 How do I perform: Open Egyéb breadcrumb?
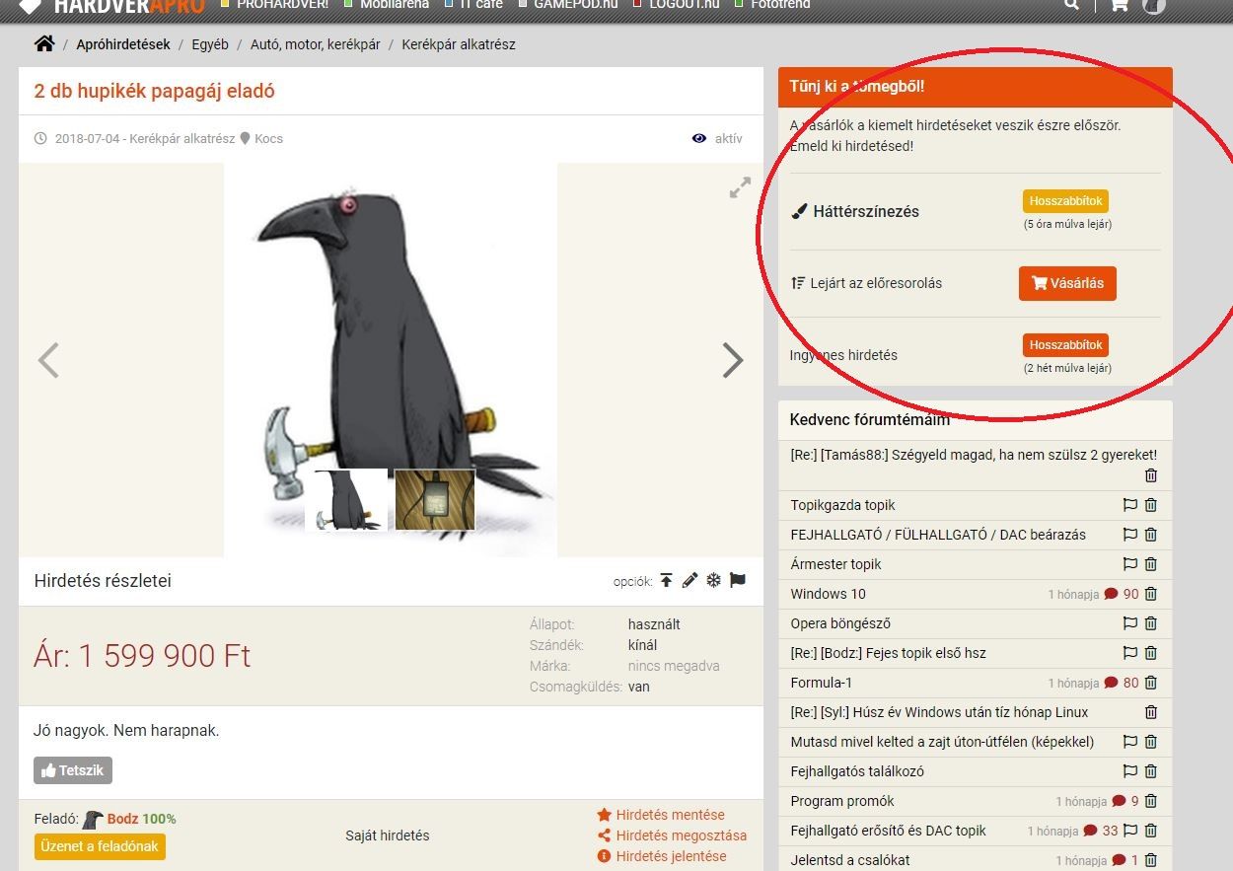pos(210,44)
